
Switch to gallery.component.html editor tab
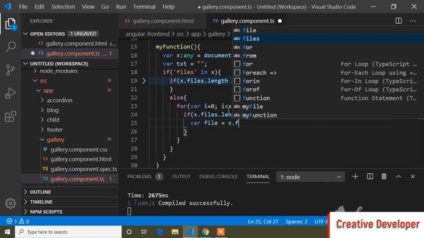click(x=162, y=20)
